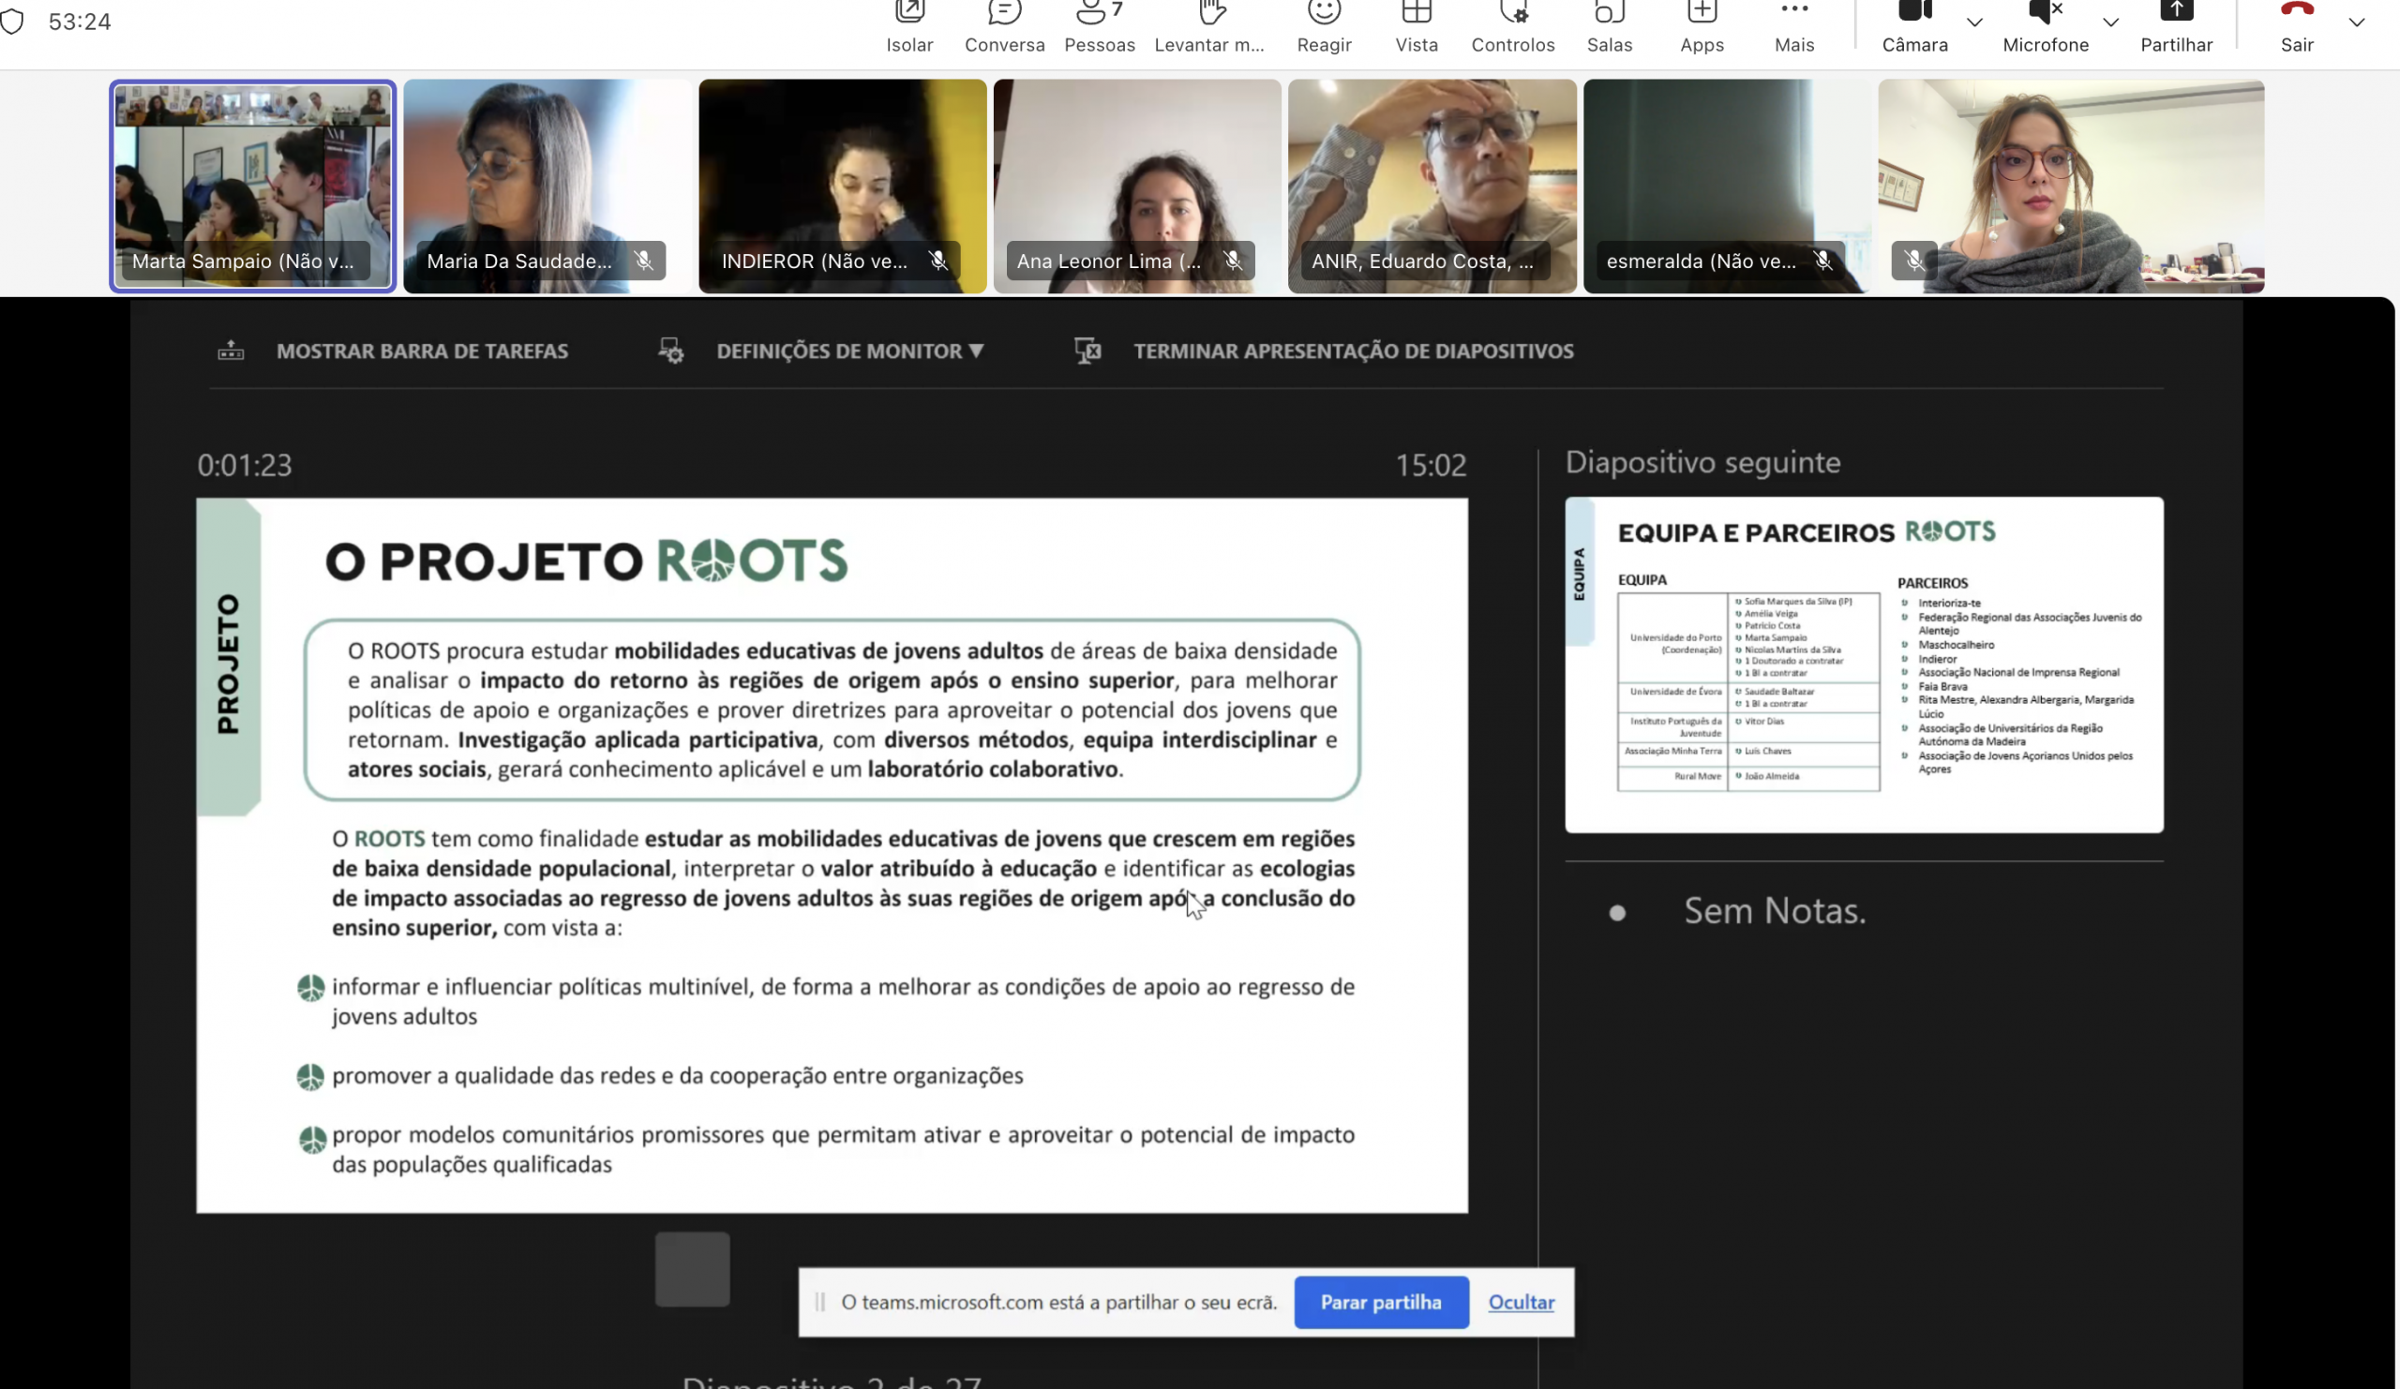Screen dimensions: 2400x1389
Task: Open the Pessoas participants list
Action: click(x=1099, y=24)
